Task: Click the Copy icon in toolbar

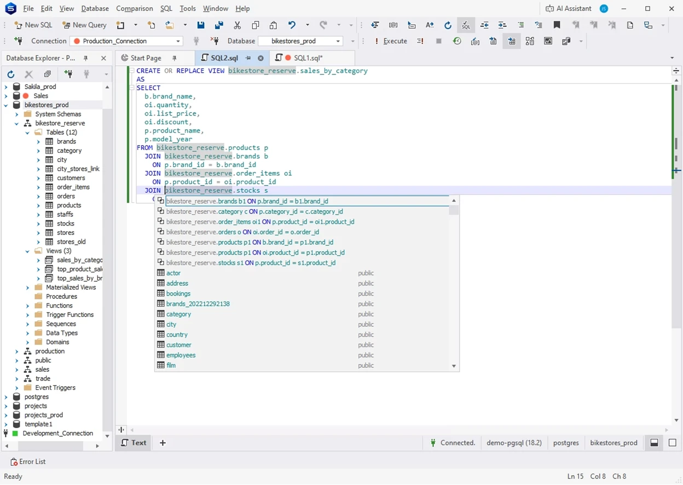Action: [256, 25]
